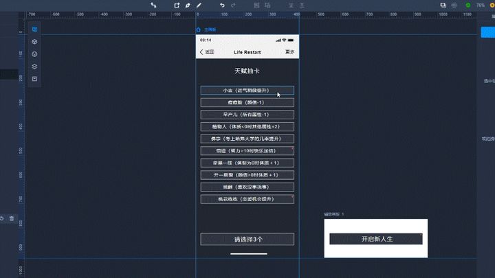This screenshot has width=495, height=278.
Task: Click the 更多 link in phone header
Action: 289,52
